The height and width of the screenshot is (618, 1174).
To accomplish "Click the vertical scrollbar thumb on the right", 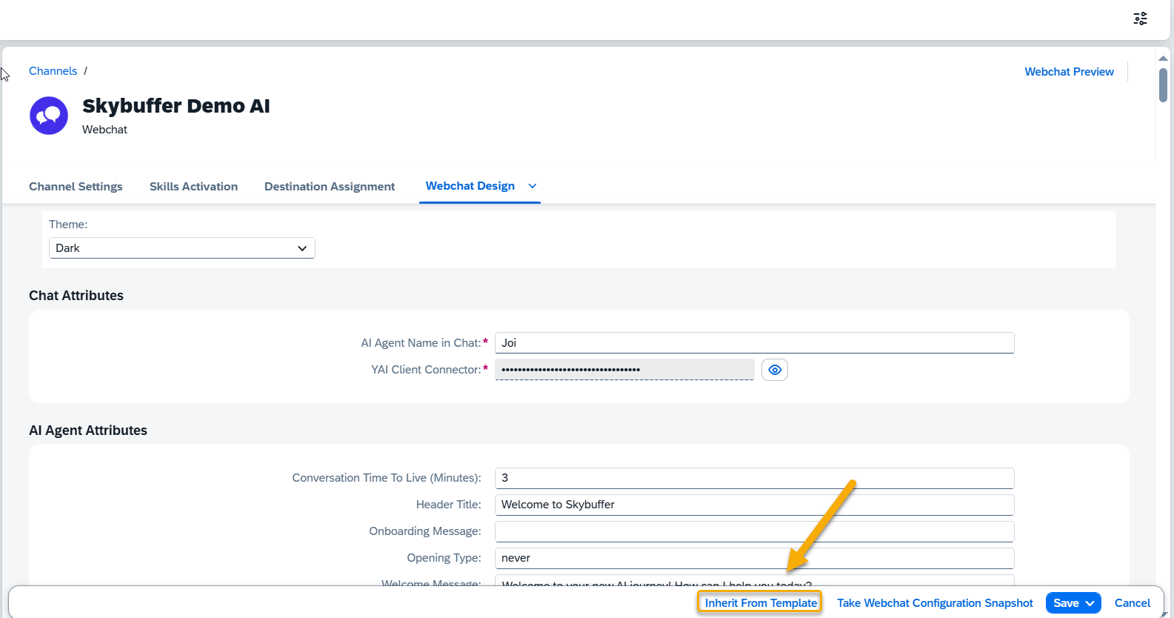I will 1163,85.
